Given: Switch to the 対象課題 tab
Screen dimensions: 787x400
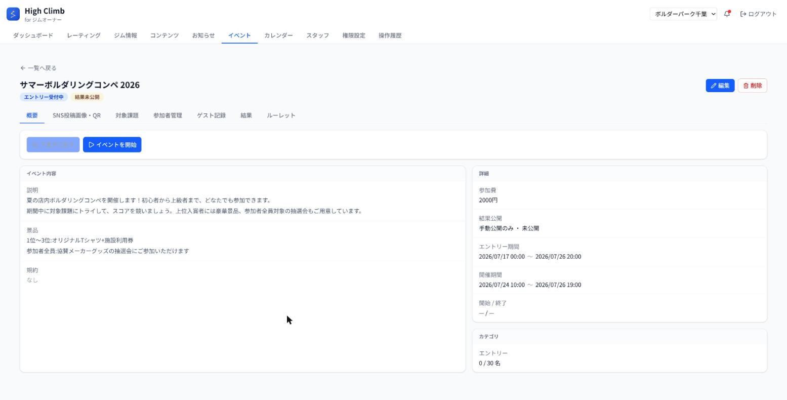Looking at the screenshot, I should [x=127, y=115].
